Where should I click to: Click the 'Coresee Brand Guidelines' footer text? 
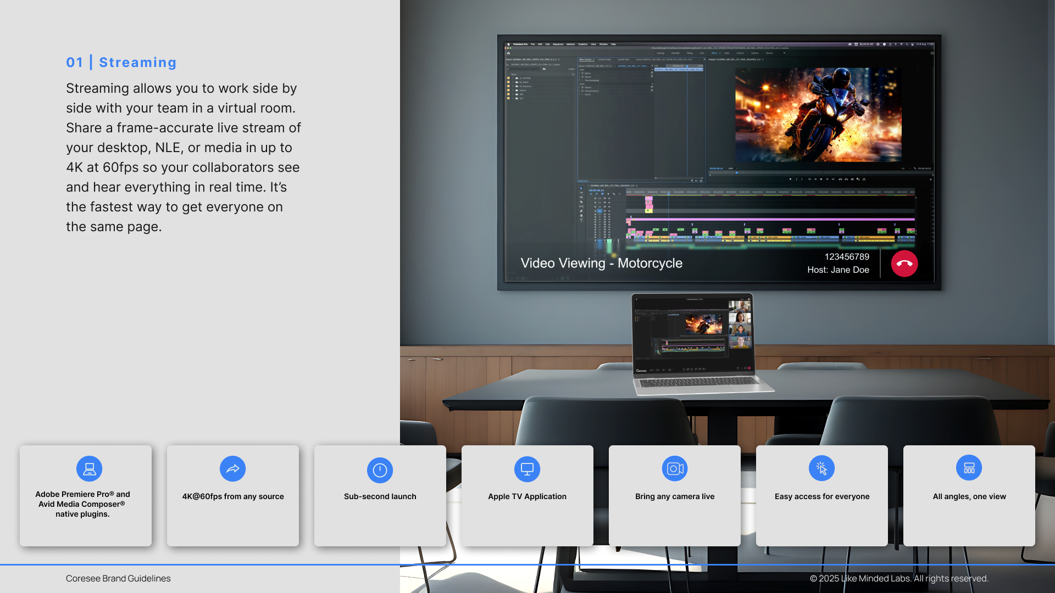tap(118, 578)
